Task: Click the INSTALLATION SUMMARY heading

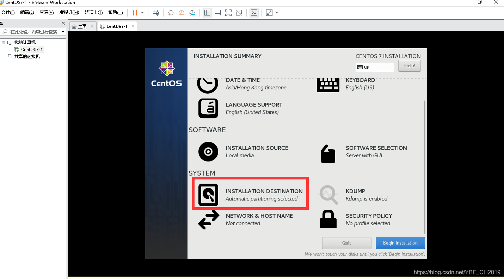Action: click(228, 56)
